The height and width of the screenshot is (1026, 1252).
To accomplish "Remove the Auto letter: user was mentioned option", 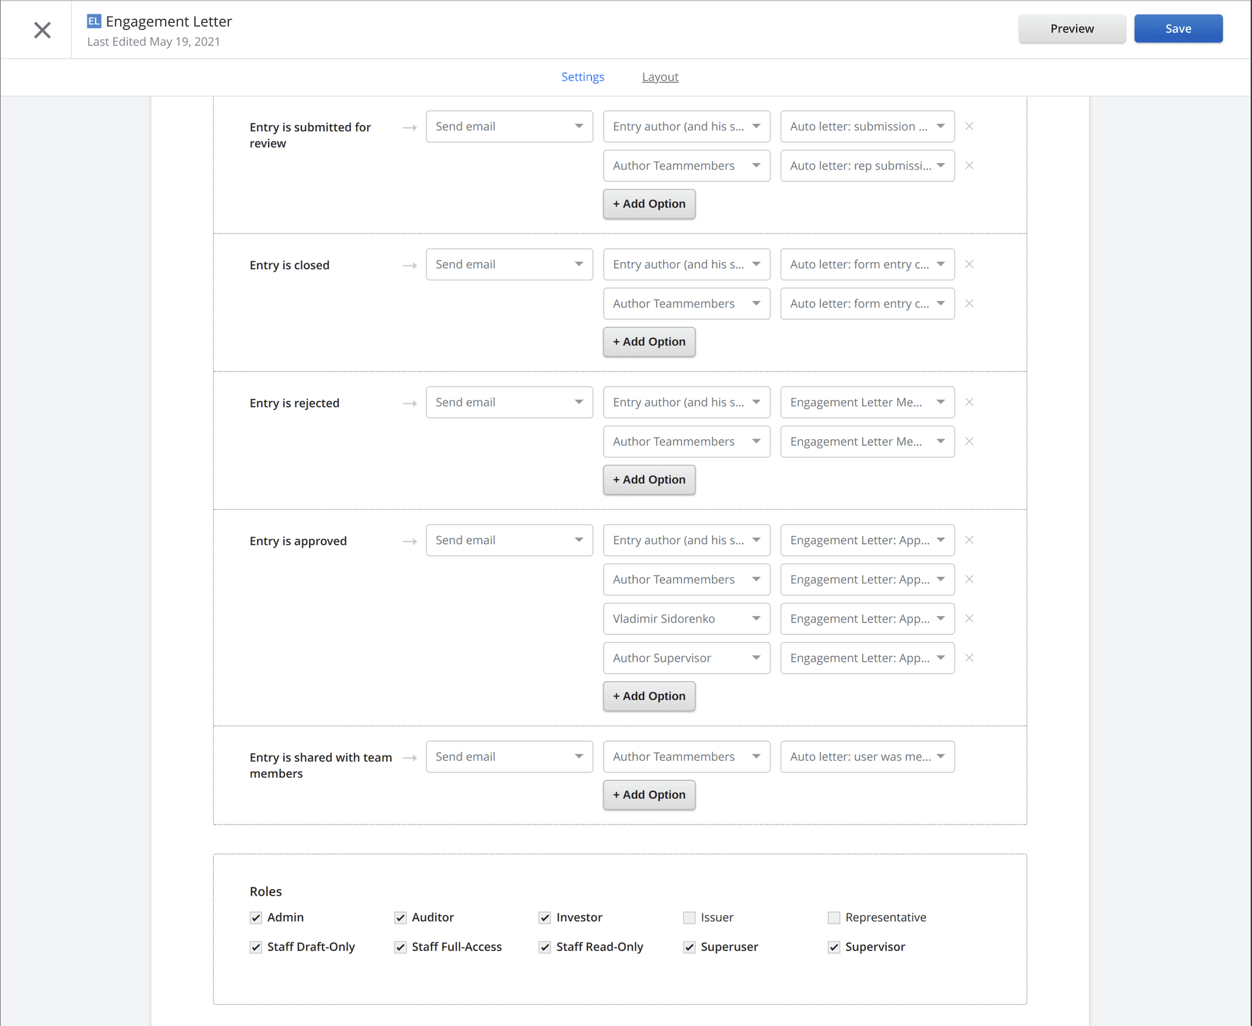I will click(970, 756).
